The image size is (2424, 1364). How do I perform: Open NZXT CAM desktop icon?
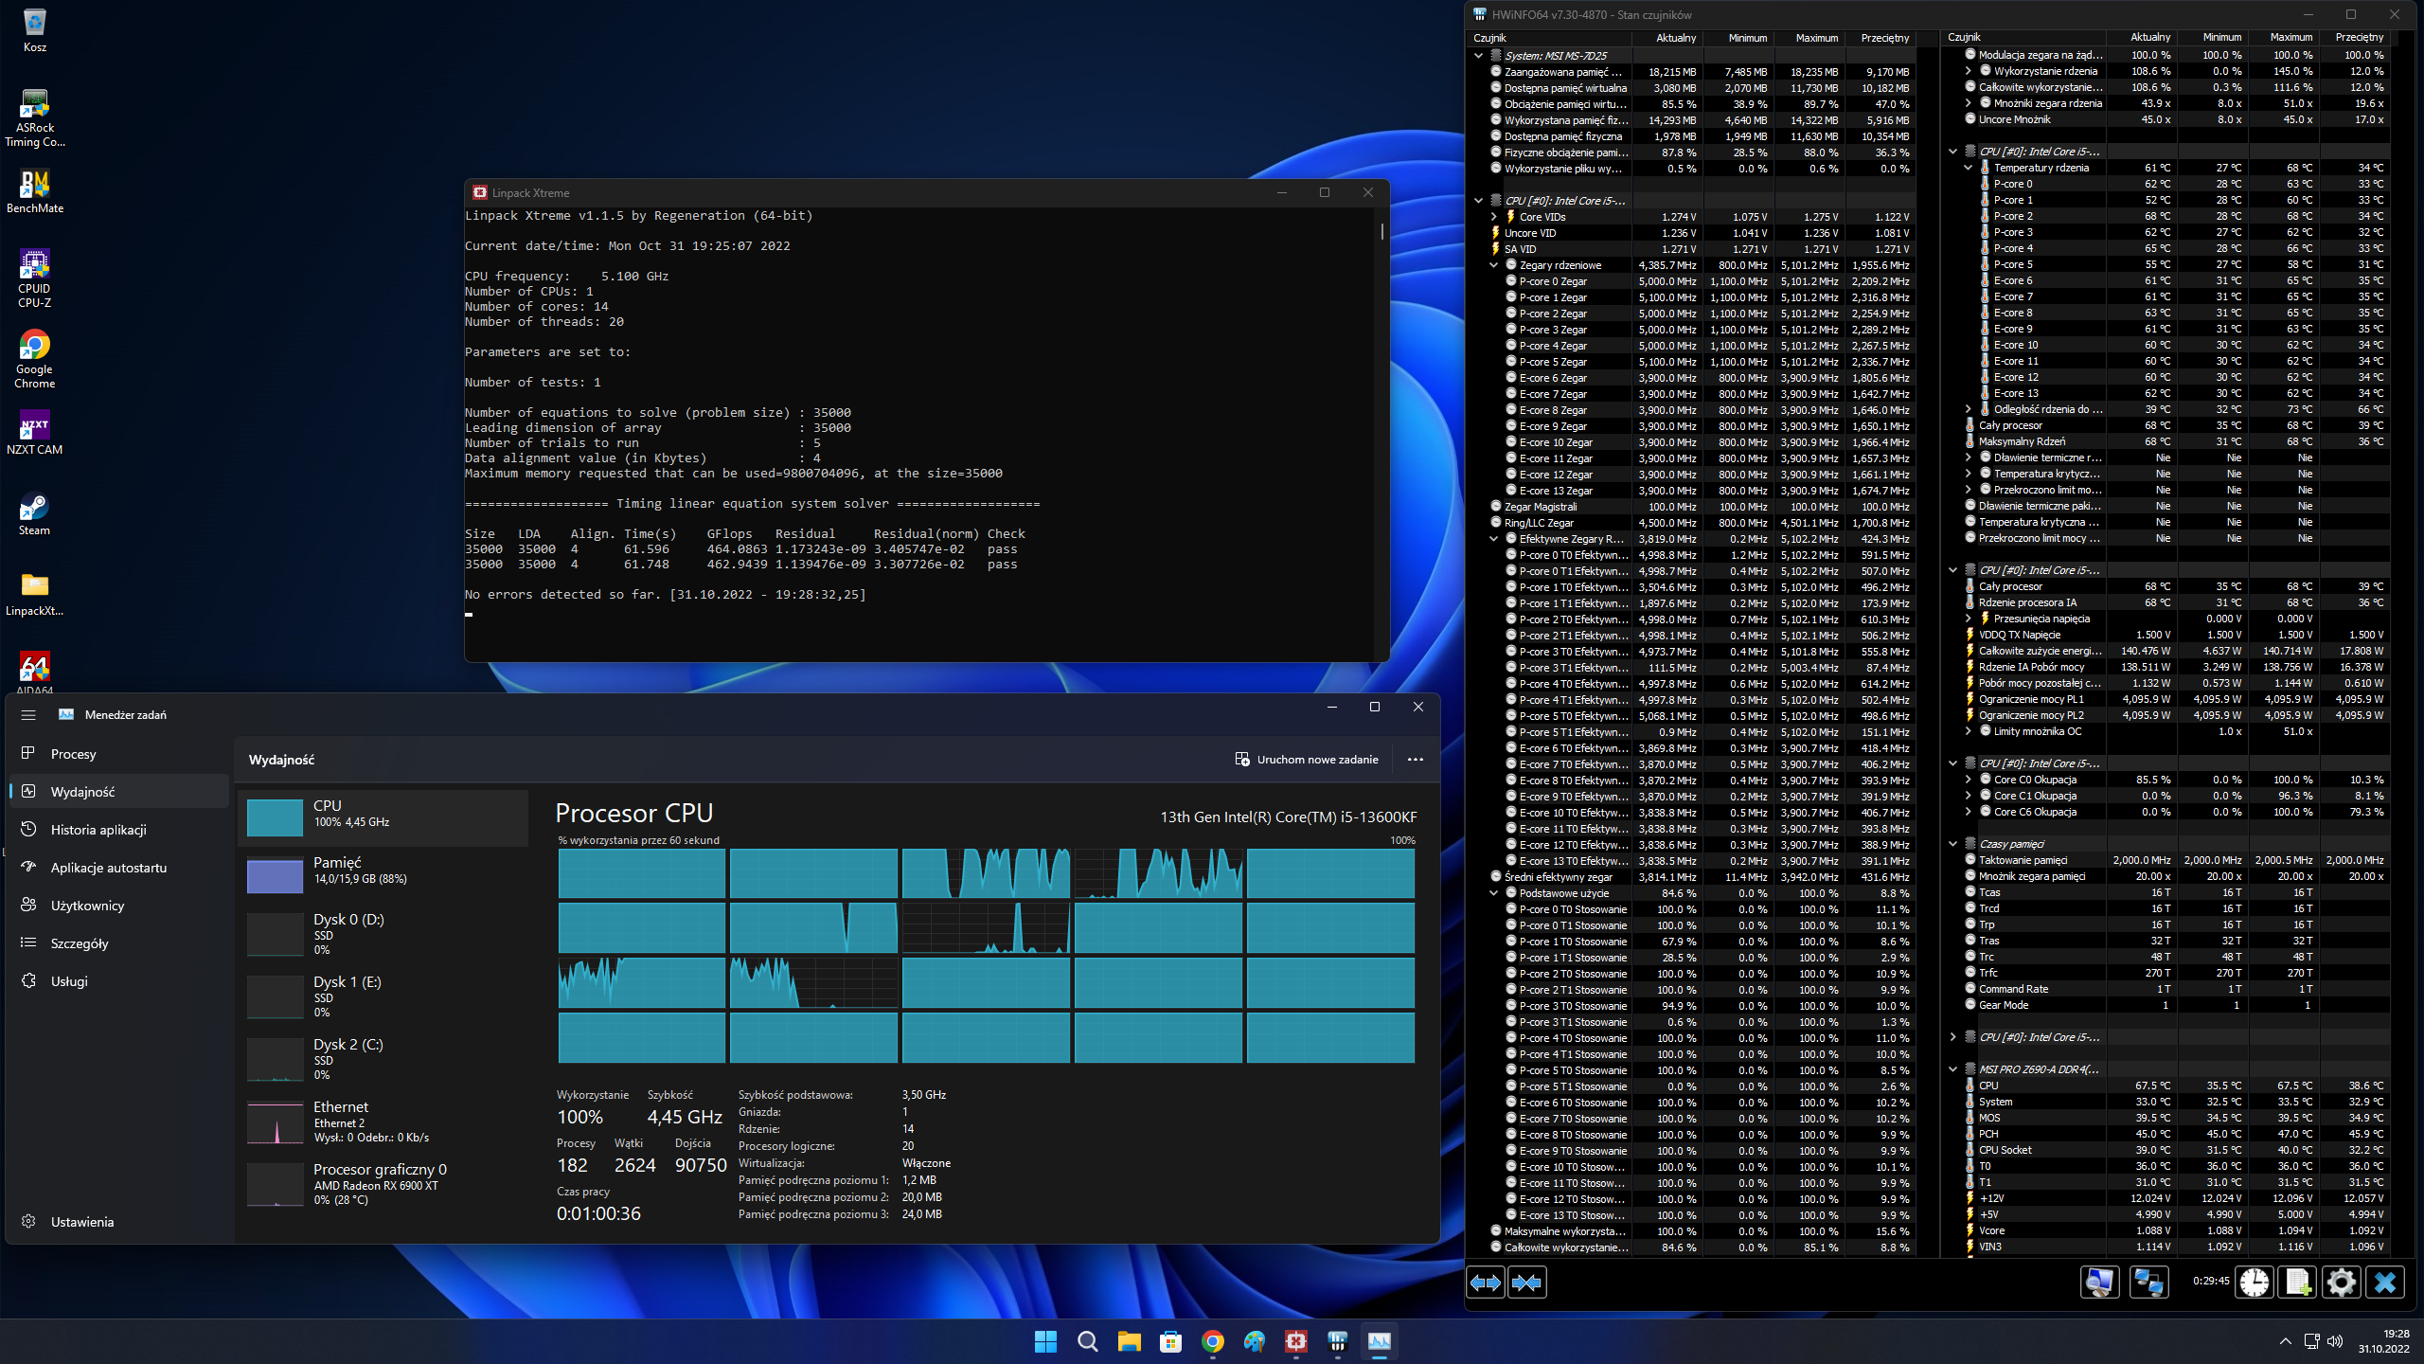coord(34,433)
